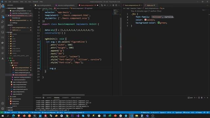Image resolution: width=210 pixels, height=118 pixels.
Task: Open Microsoft Edge from the taskbar
Action: pos(13,116)
